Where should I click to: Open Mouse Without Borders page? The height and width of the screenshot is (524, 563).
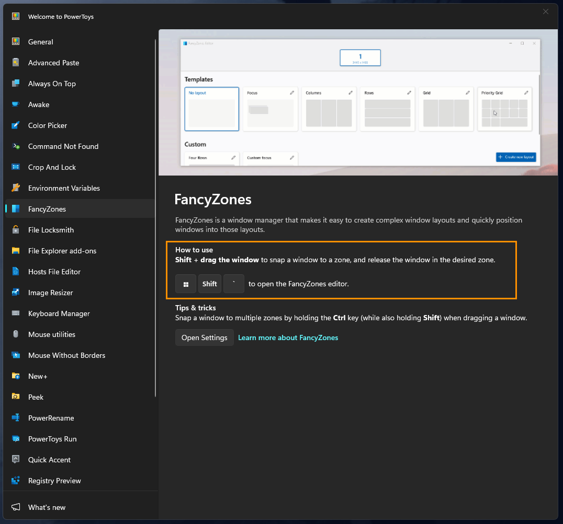(80, 355)
